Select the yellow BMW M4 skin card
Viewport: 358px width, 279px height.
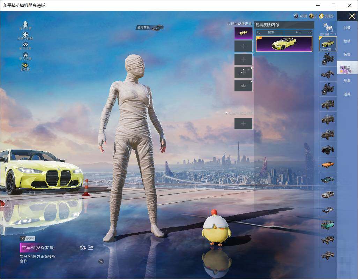(284, 44)
